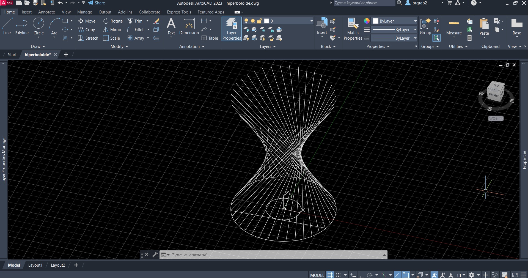Select the Scale tool
Viewport: 528px width, 279px height.
(x=111, y=38)
